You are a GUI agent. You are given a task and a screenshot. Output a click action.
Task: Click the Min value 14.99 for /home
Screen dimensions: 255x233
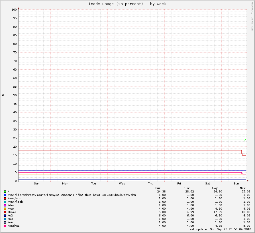point(189,212)
